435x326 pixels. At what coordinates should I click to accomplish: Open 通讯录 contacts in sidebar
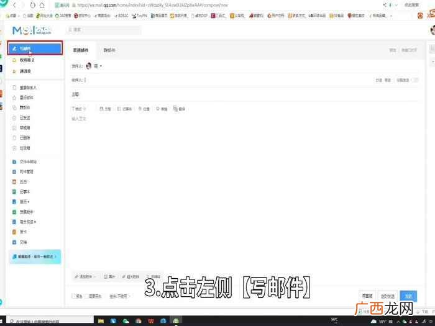point(25,71)
